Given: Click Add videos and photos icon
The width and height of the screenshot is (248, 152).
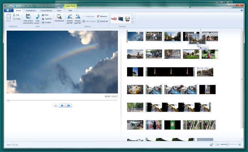Looking at the screenshot, I should tap(29, 17).
